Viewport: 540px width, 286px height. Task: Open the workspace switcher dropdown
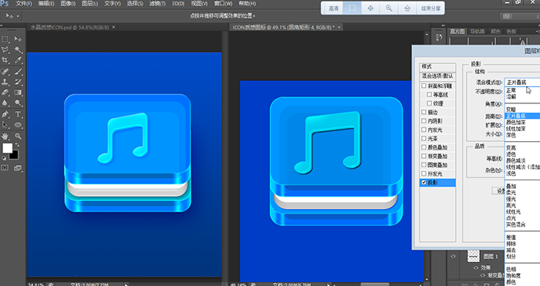[520, 16]
